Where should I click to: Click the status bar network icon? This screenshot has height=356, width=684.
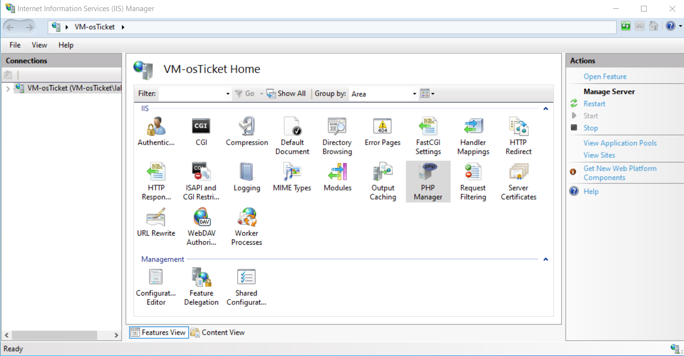pyautogui.click(x=675, y=348)
